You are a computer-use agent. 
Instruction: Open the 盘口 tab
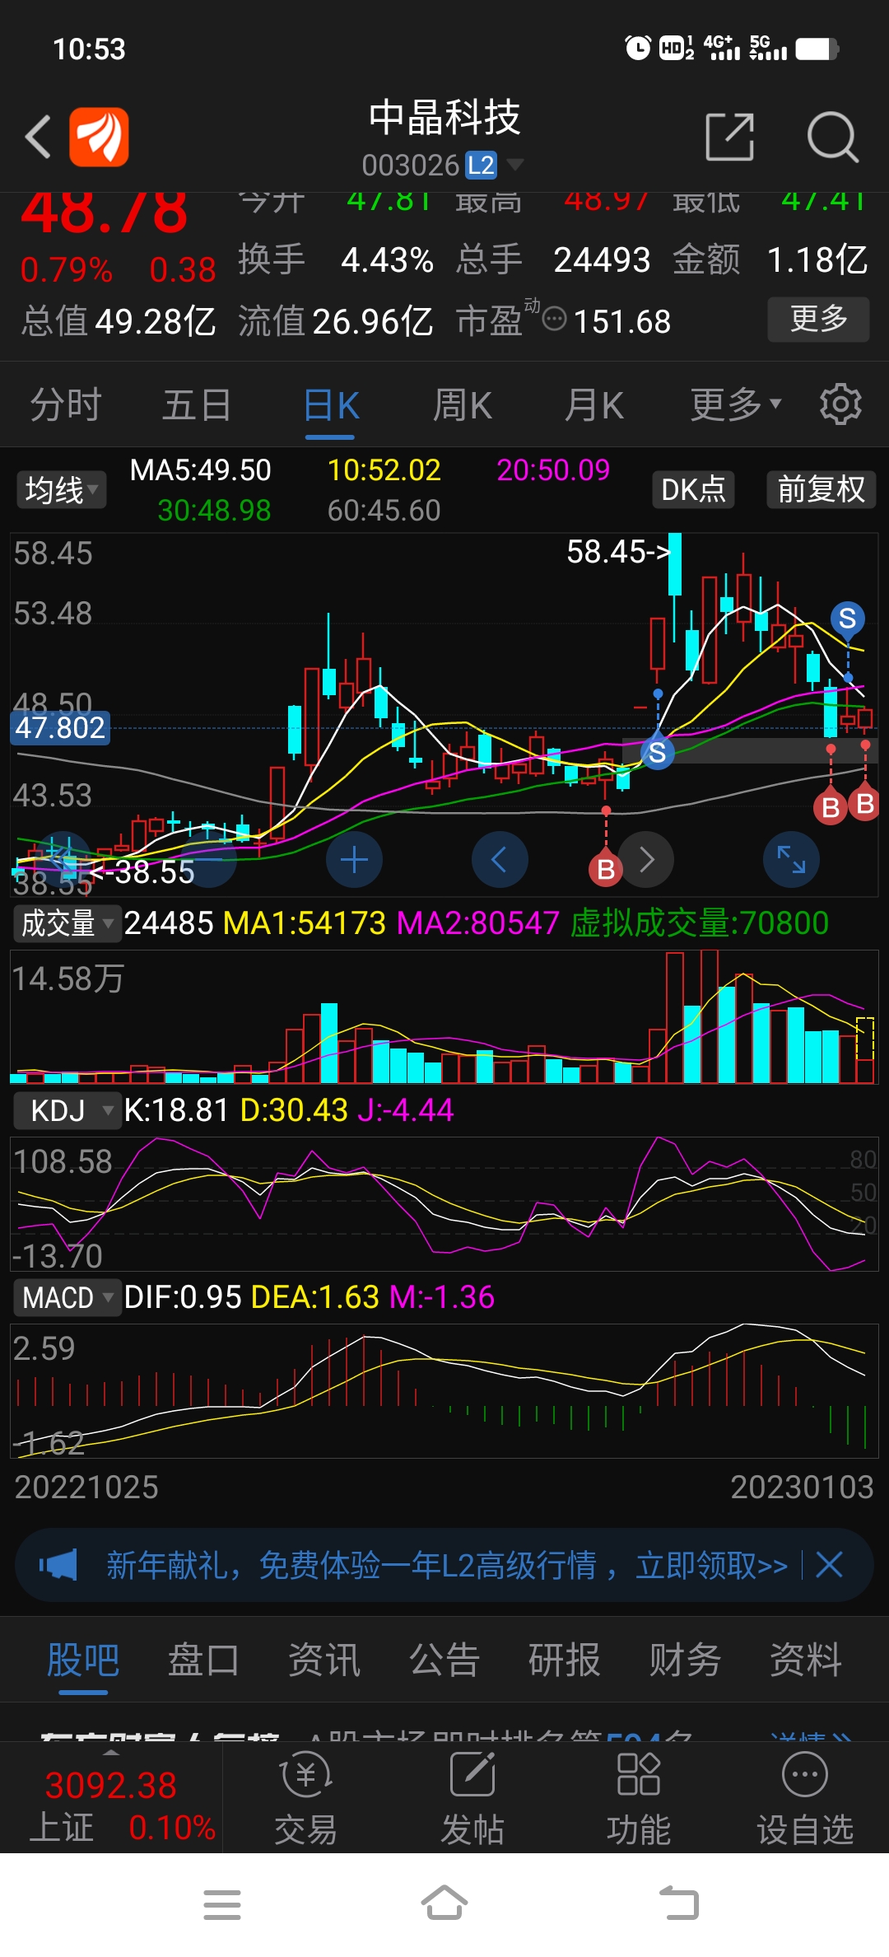(203, 1660)
